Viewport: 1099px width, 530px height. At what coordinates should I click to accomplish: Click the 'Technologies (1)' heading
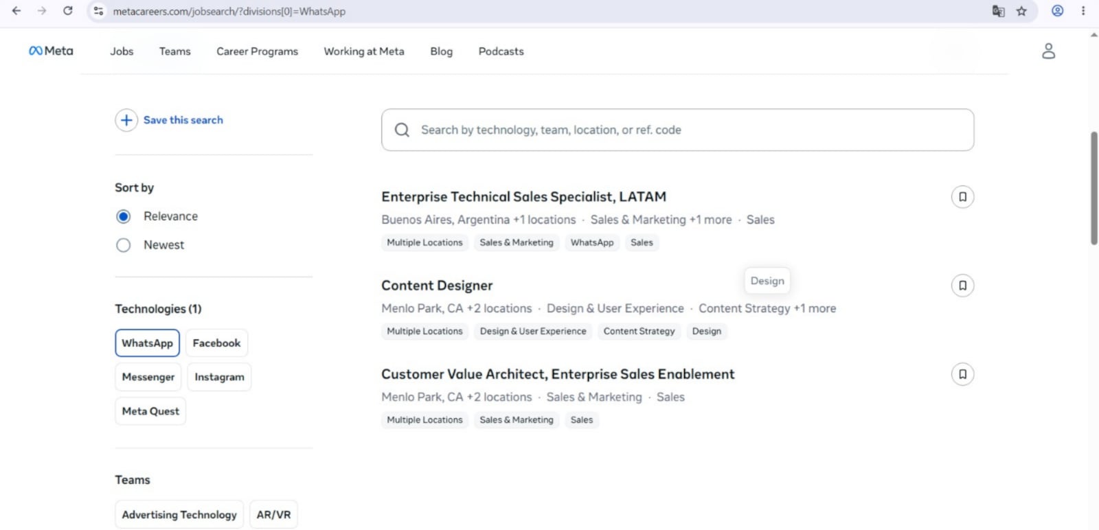point(158,309)
